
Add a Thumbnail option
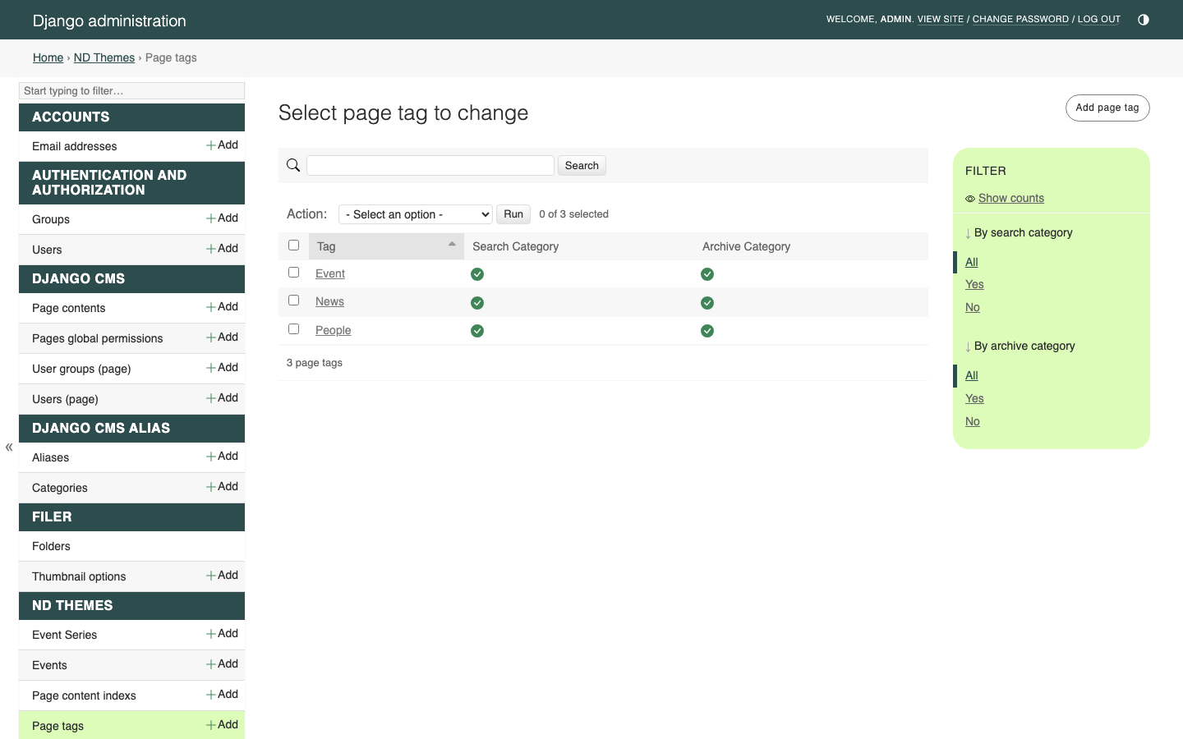click(222, 576)
